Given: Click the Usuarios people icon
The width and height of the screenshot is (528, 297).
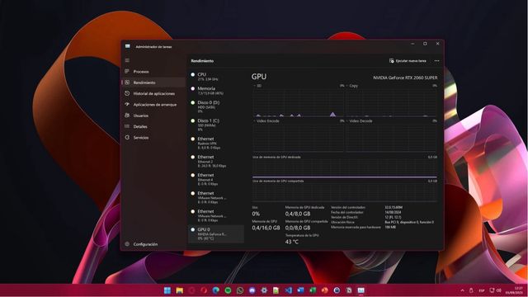Looking at the screenshot, I should [x=127, y=115].
